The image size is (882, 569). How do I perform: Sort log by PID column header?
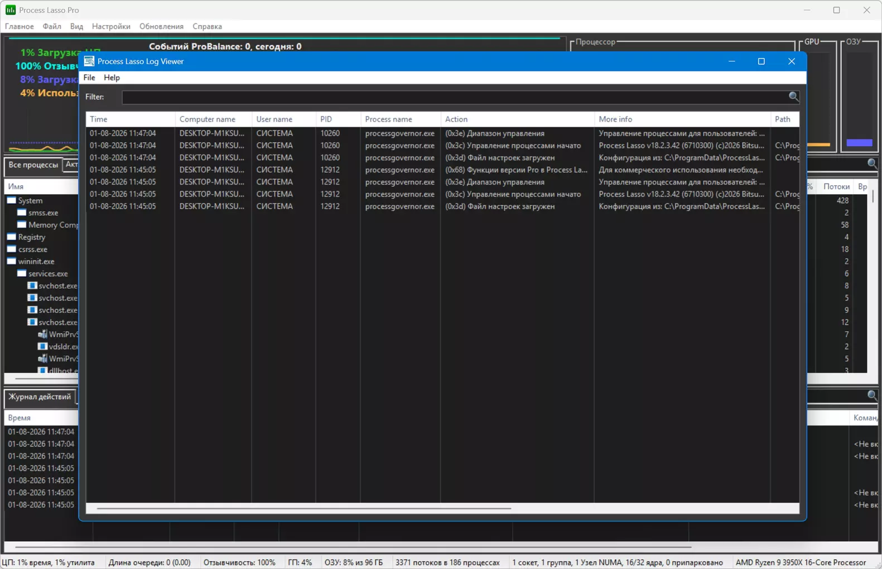[x=338, y=119]
